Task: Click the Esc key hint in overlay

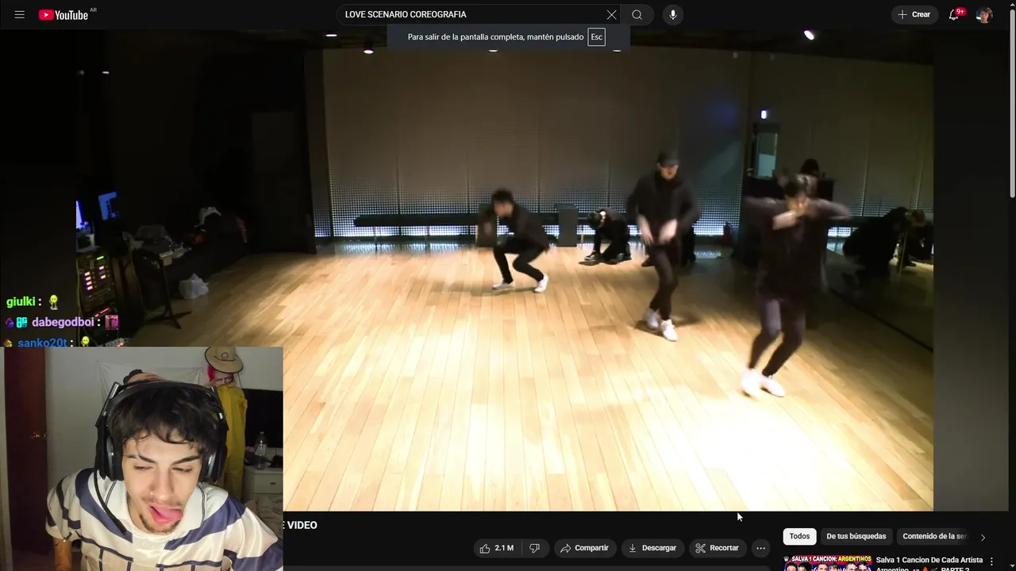Action: click(x=596, y=37)
